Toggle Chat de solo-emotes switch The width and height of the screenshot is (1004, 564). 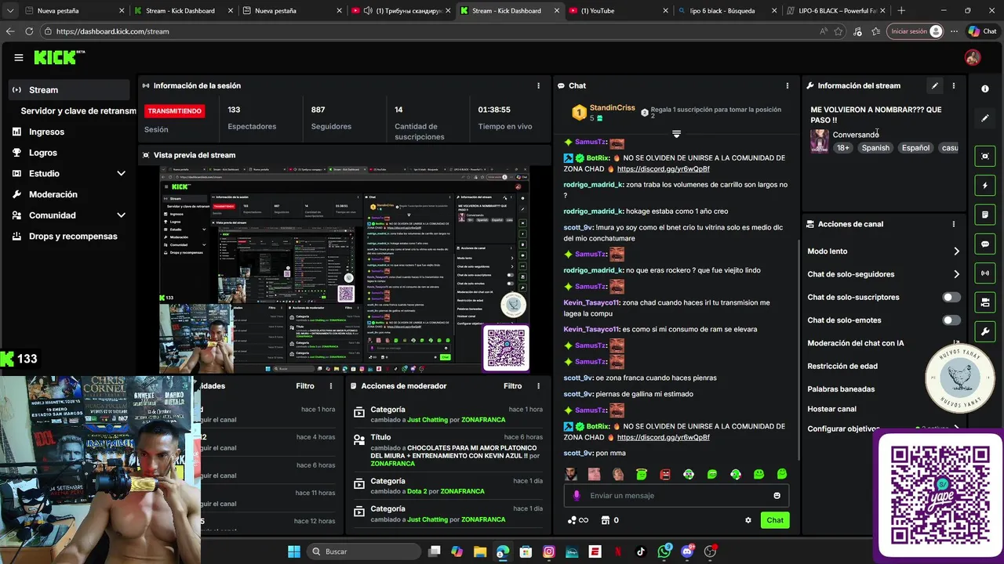coord(951,320)
